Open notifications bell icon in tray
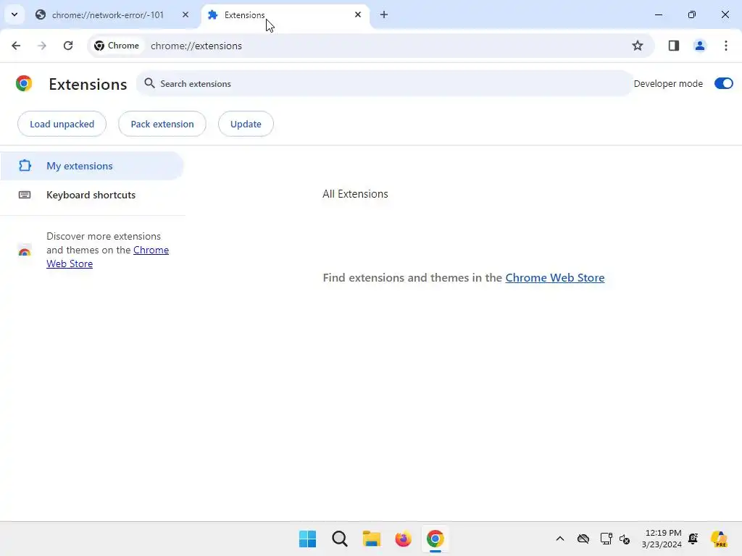This screenshot has height=556, width=742. [x=693, y=539]
